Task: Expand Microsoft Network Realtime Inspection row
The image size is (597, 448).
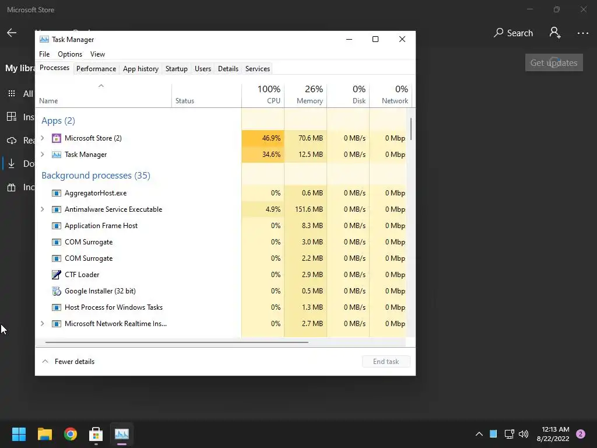Action: (43, 323)
